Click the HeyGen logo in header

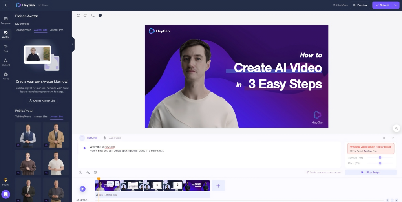click(26, 5)
